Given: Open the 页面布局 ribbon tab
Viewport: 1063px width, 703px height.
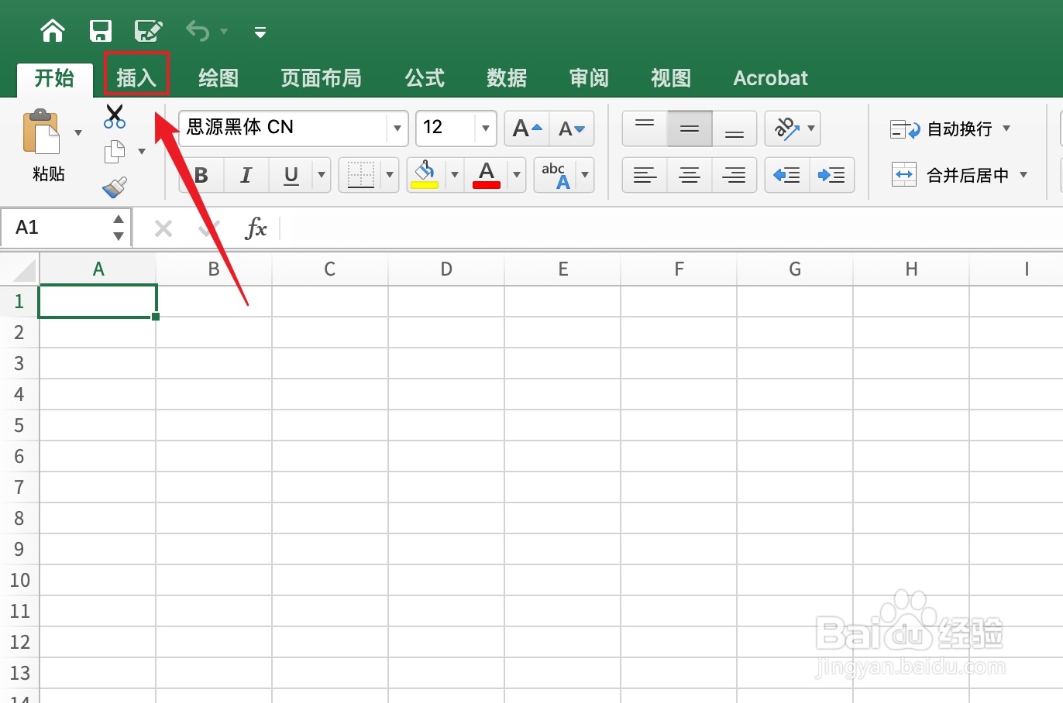Looking at the screenshot, I should 321,78.
